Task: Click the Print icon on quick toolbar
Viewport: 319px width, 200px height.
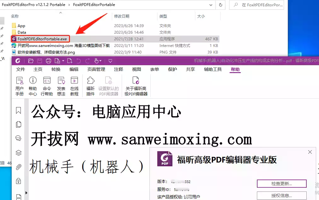Action: [49, 61]
